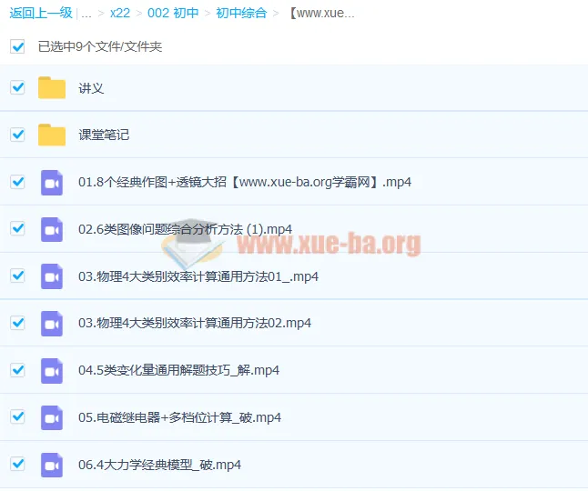This screenshot has width=588, height=491.
Task: Uncheck the 讲义 folder checkbox
Action: 17,87
